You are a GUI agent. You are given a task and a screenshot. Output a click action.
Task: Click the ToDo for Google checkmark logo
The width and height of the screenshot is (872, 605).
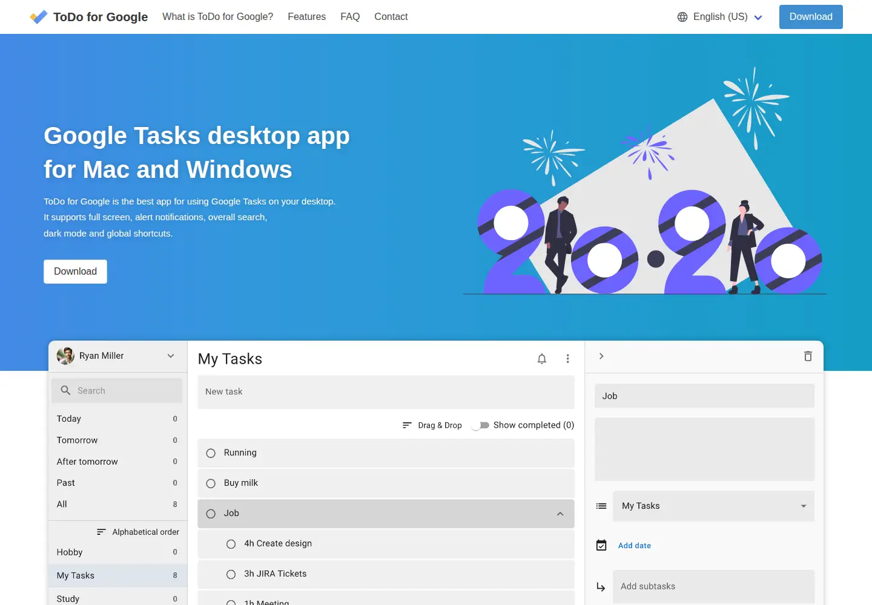(39, 17)
